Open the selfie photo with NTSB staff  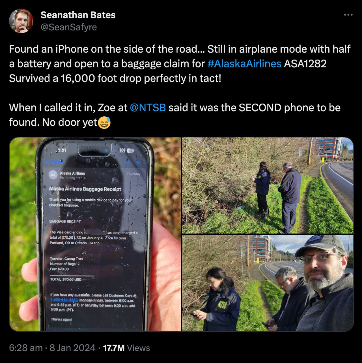click(x=268, y=283)
